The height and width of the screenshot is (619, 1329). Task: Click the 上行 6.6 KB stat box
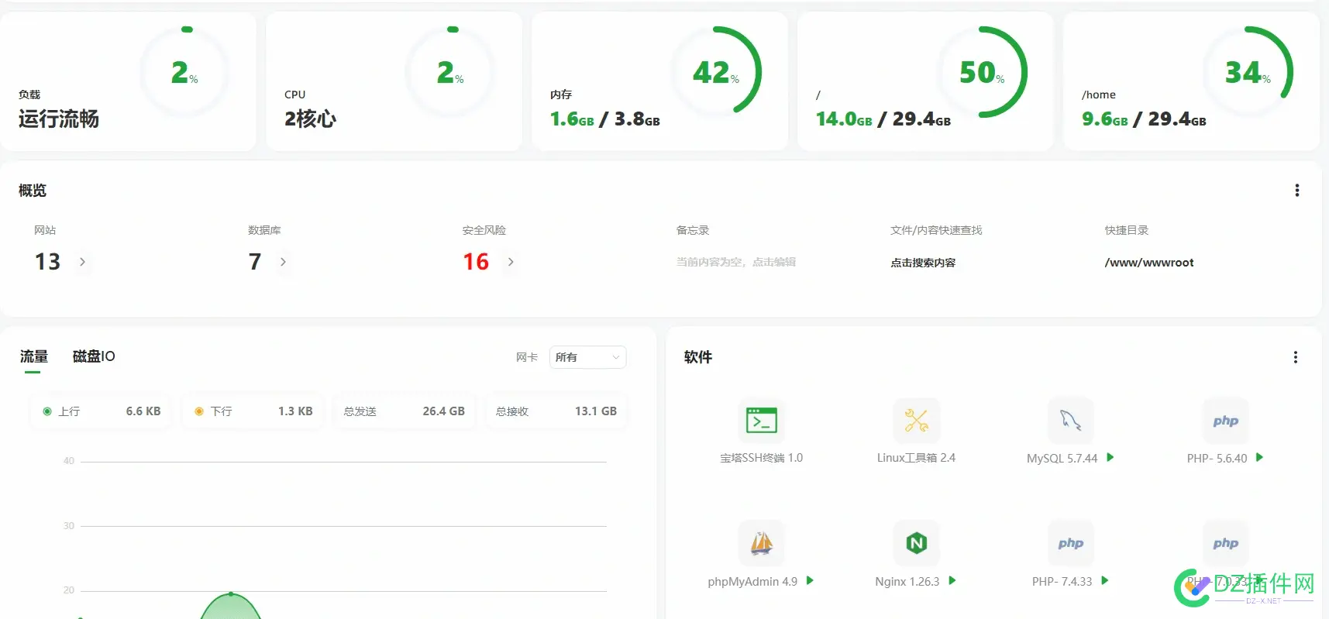tap(100, 411)
